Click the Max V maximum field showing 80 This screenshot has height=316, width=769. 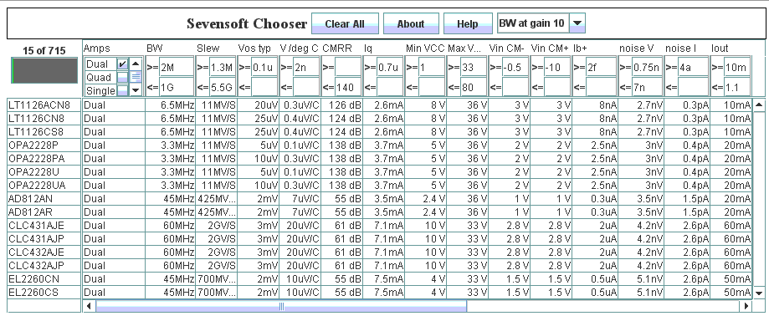click(474, 88)
